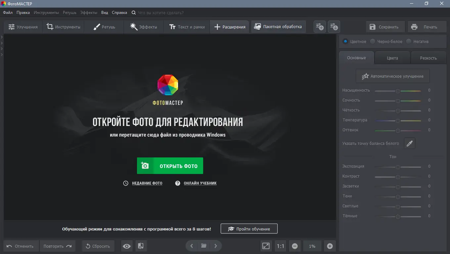Click the Автоматическое улучшение button
This screenshot has height=254, width=450.
click(x=393, y=76)
